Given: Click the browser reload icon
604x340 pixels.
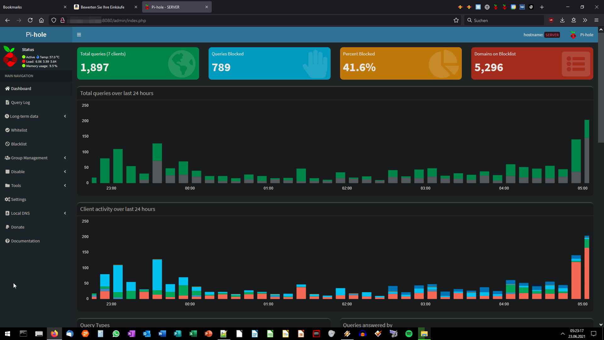Looking at the screenshot, I should click(x=30, y=20).
